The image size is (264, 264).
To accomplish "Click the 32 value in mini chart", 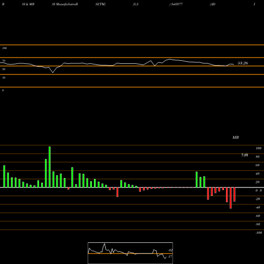I will 171,250.
